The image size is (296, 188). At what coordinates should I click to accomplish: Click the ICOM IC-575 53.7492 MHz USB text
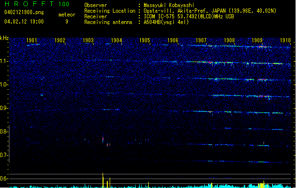(x=189, y=16)
